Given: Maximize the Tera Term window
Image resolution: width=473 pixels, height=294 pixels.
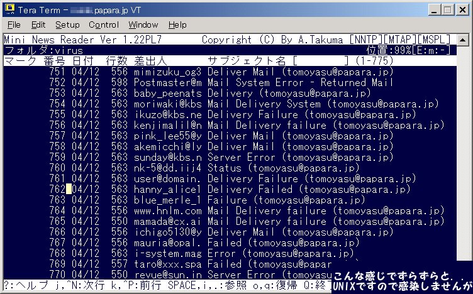Looking at the screenshot, I should [448, 10].
